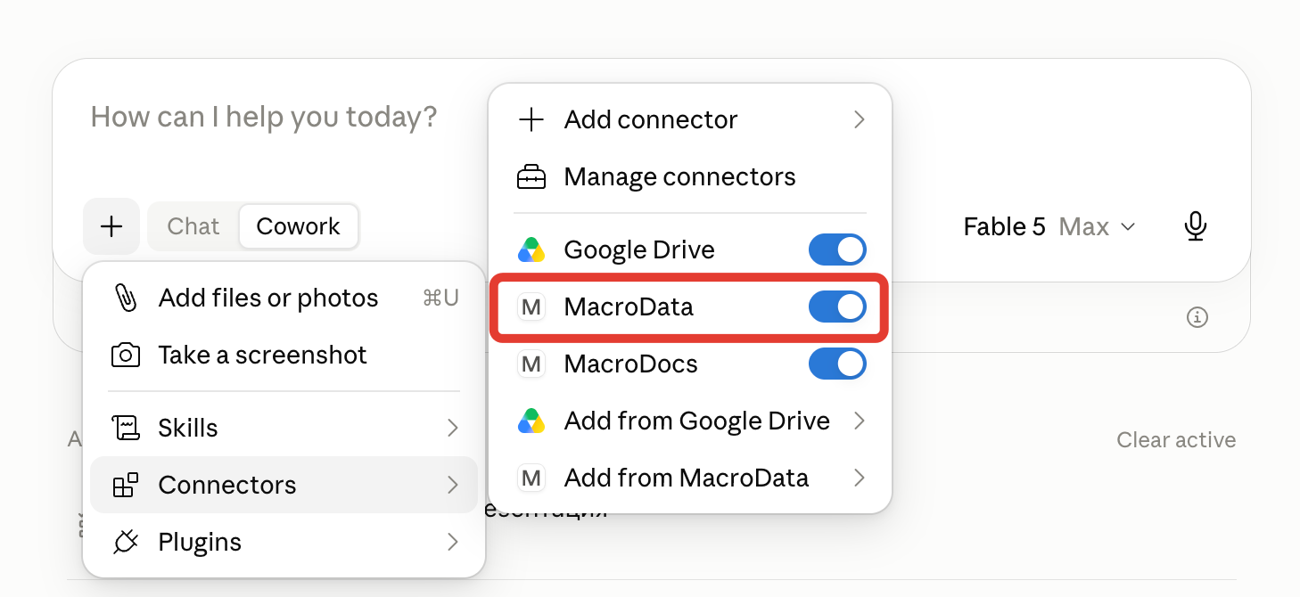Click the microphone voice input icon
1300x597 pixels.
[1195, 226]
